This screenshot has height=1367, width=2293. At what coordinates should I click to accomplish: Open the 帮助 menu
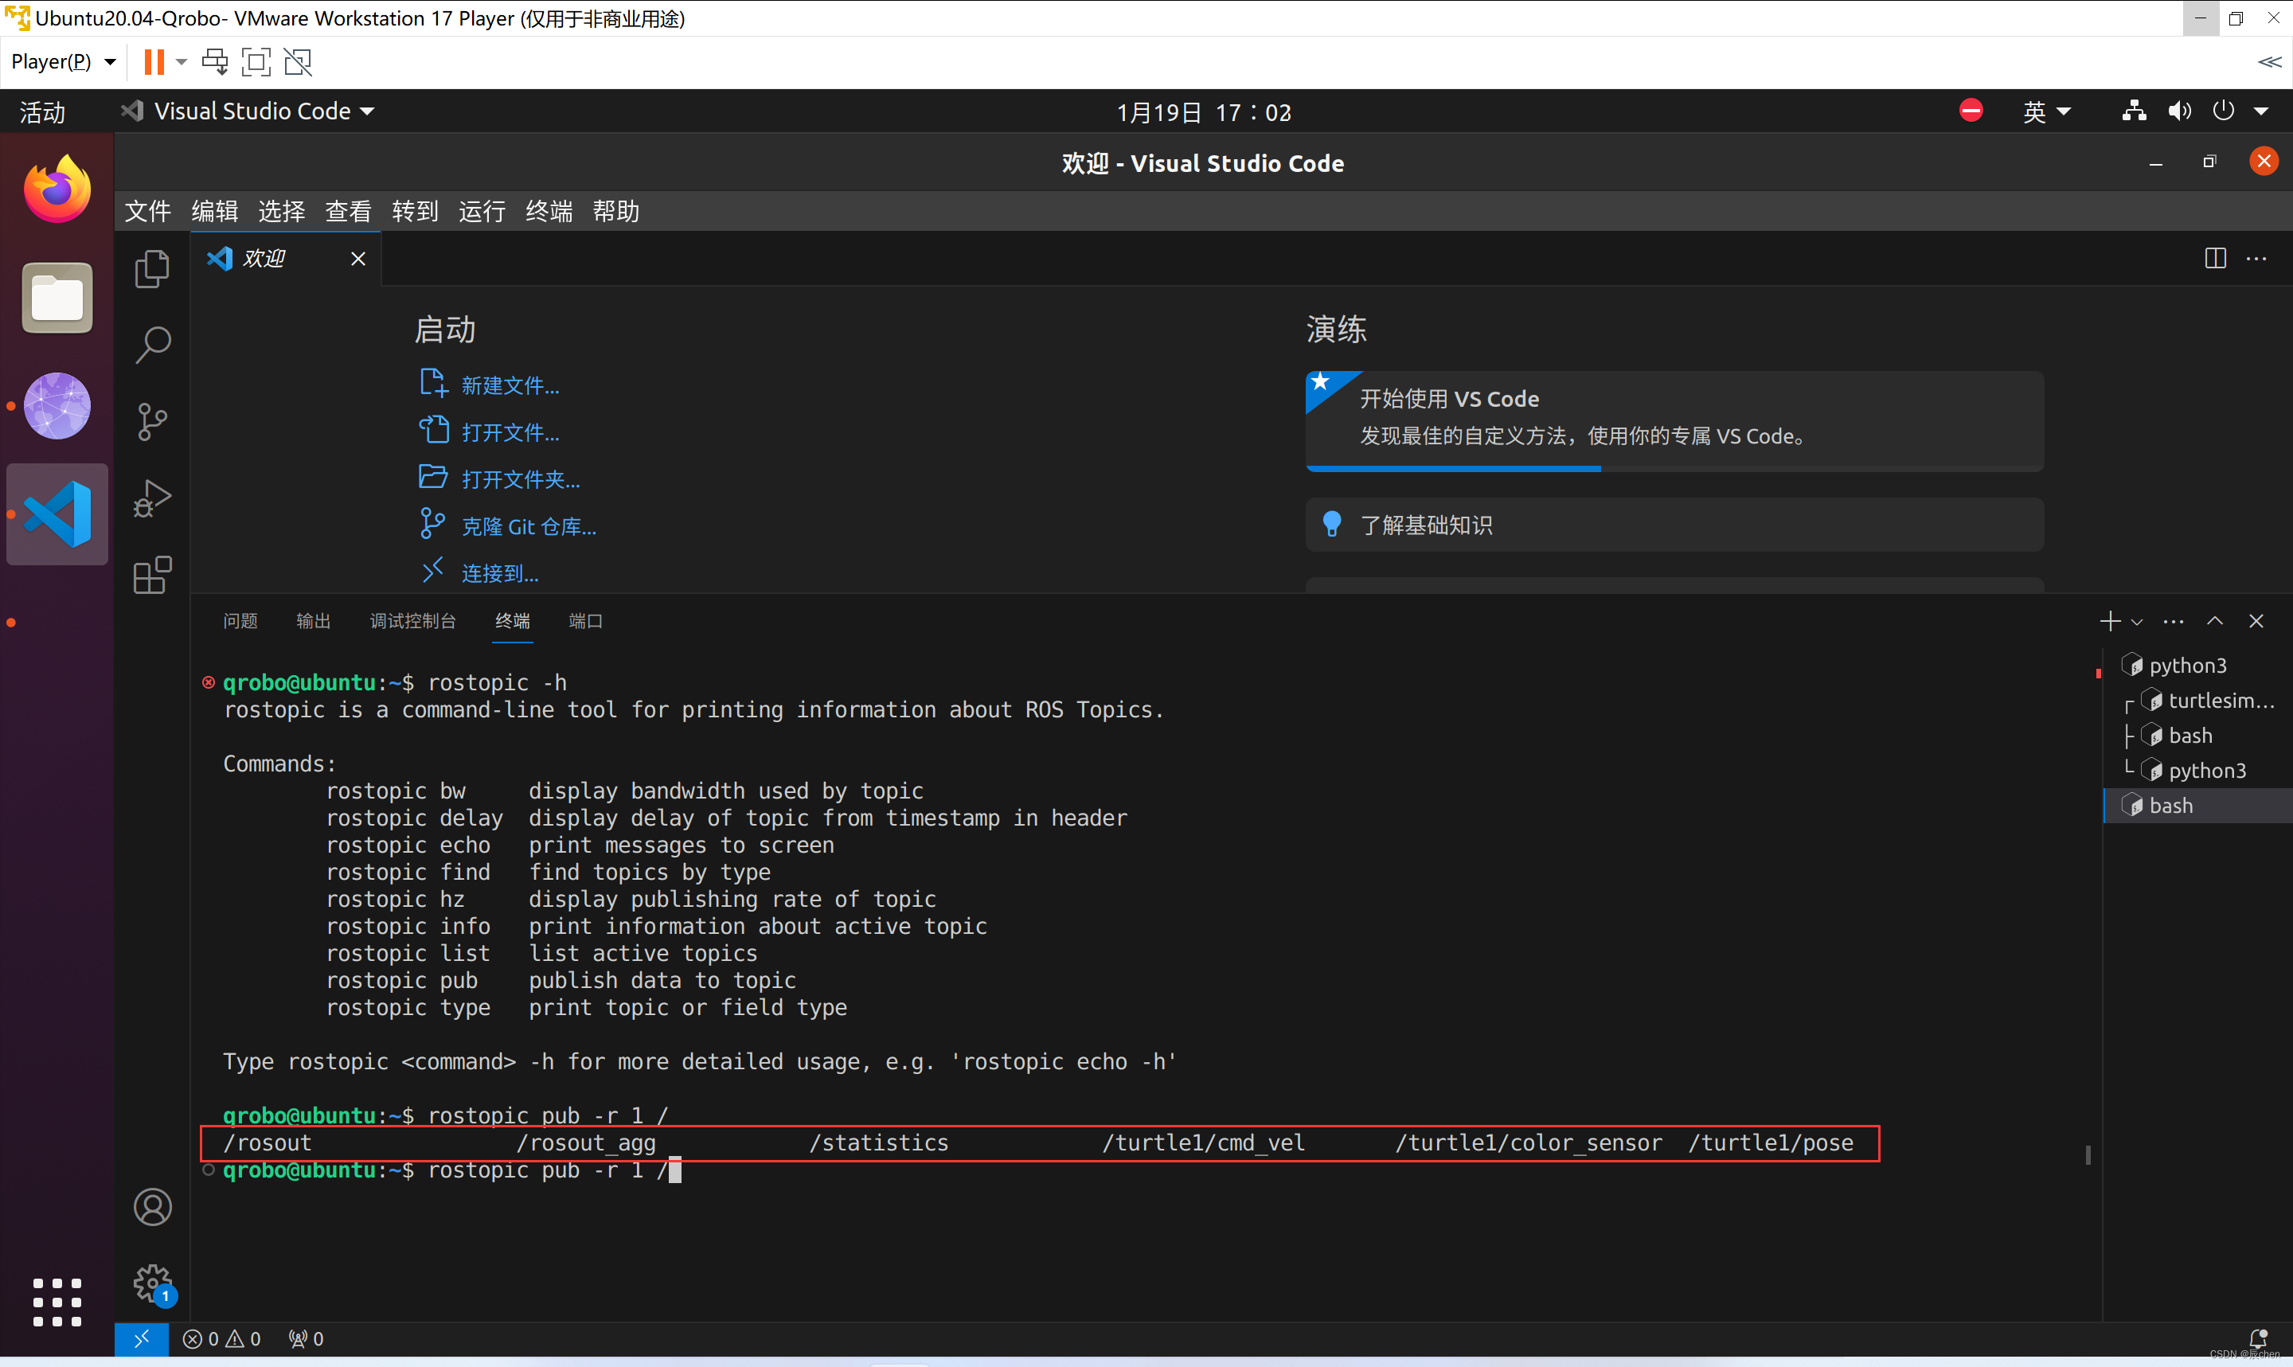pyautogui.click(x=616, y=211)
